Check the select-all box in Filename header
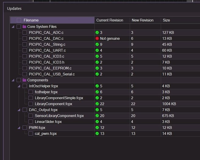 tap(19, 20)
